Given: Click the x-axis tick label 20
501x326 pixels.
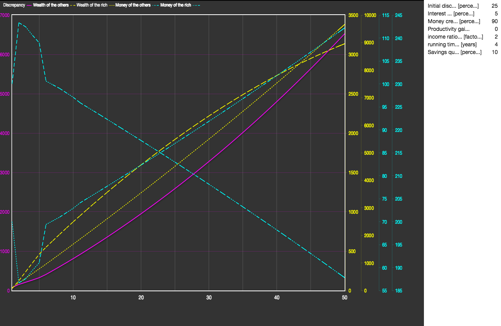Looking at the screenshot, I should pos(141,297).
